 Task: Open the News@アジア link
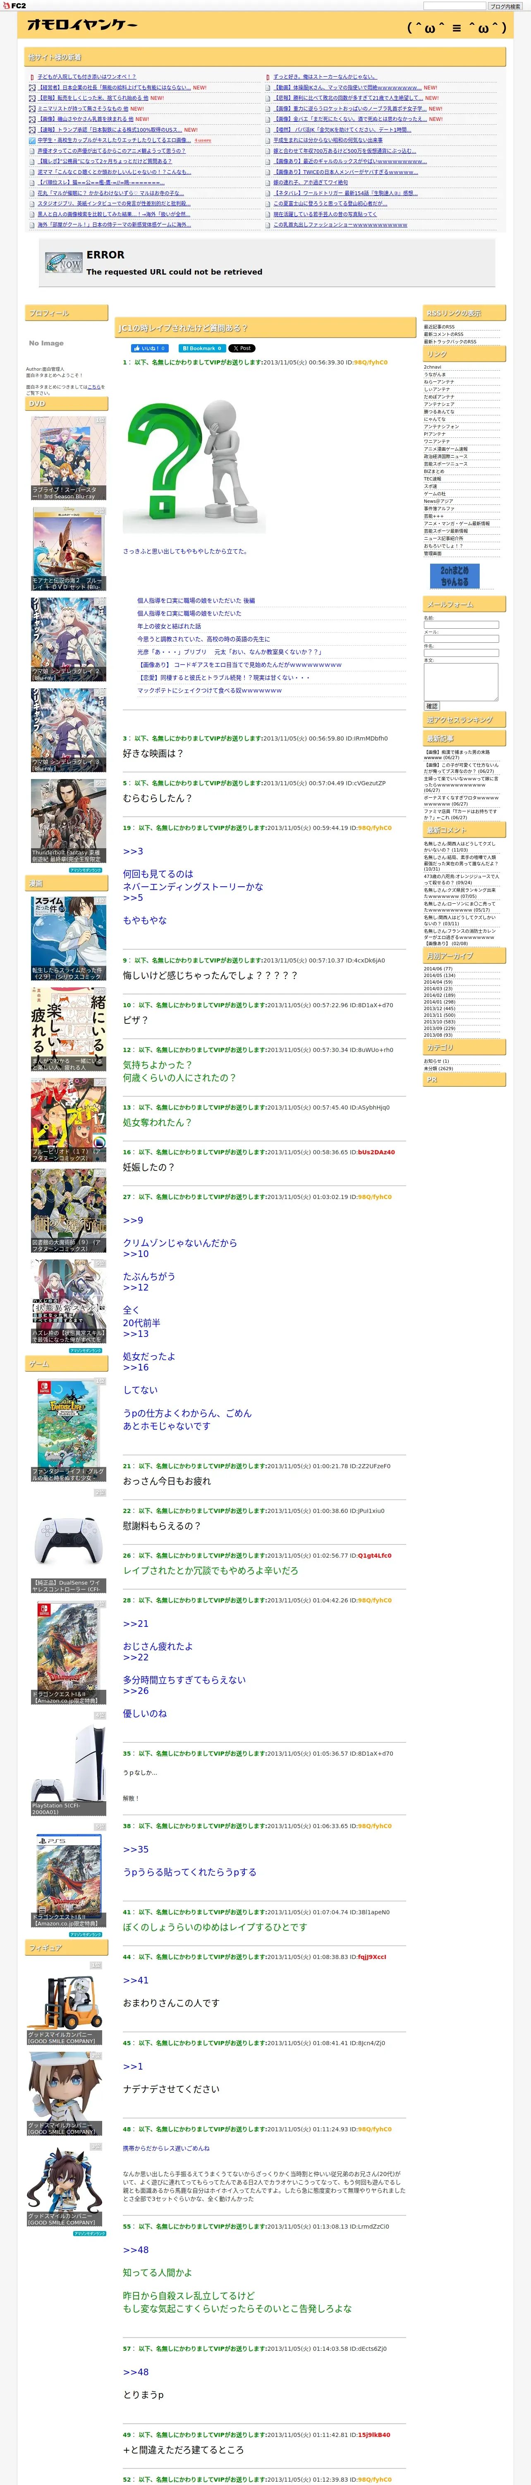pos(438,502)
